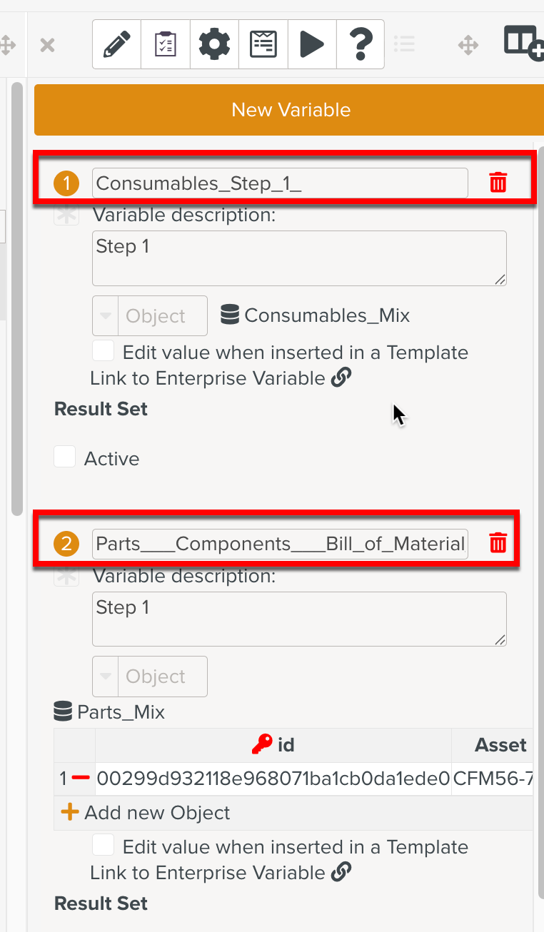The image size is (544, 932).
Task: Click the pencil edit icon in the toolbar
Action: [117, 45]
